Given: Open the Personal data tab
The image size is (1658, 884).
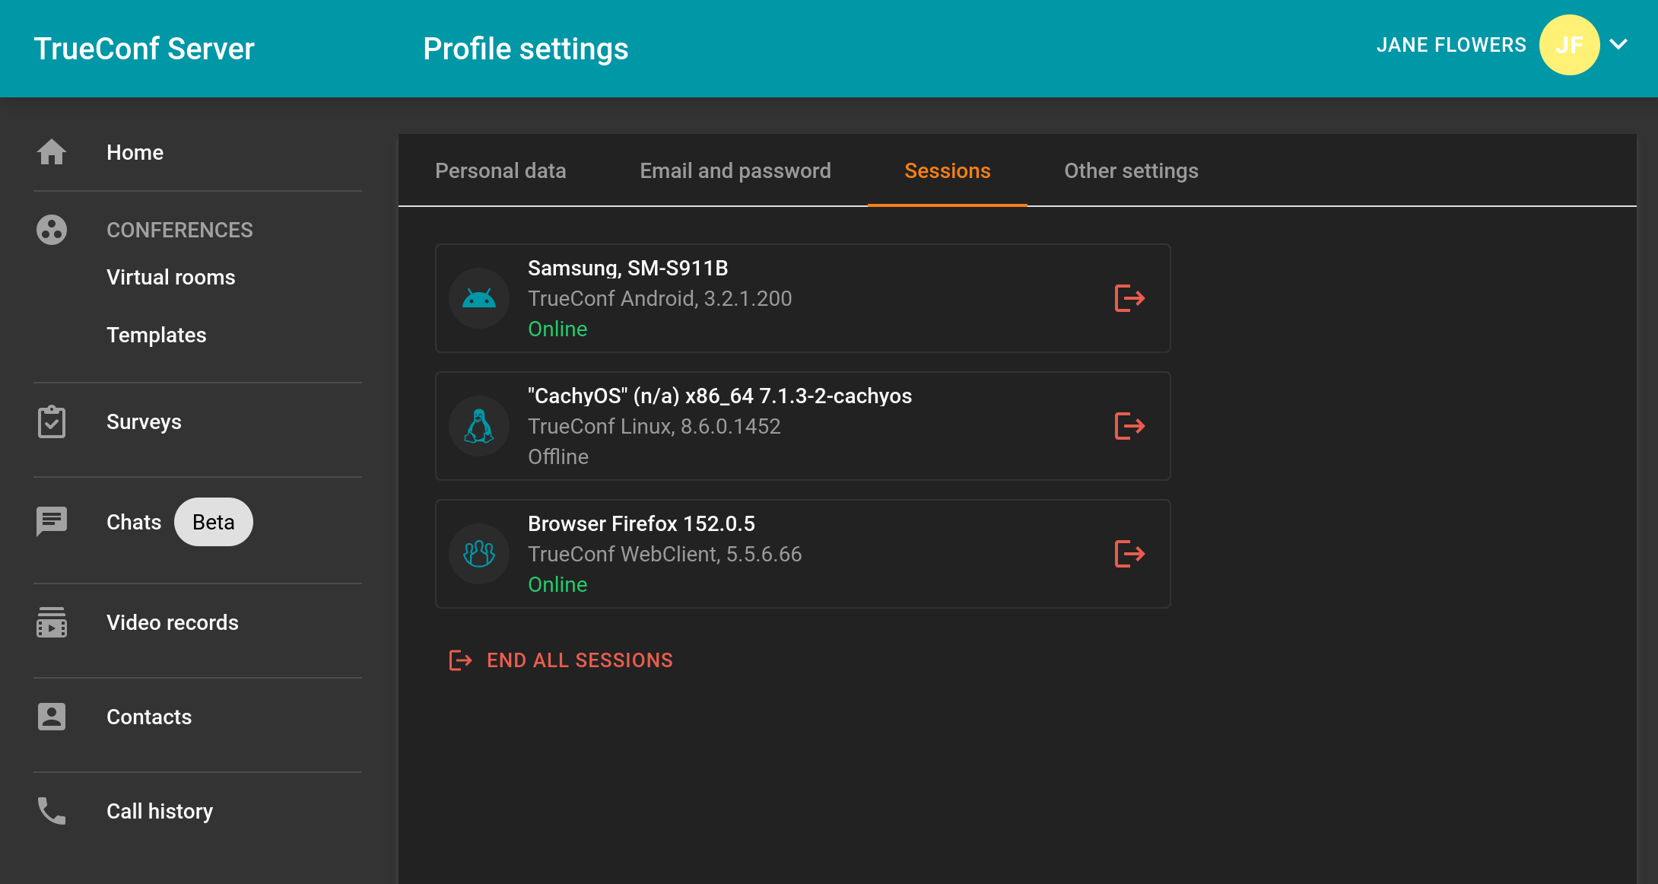Looking at the screenshot, I should point(500,170).
